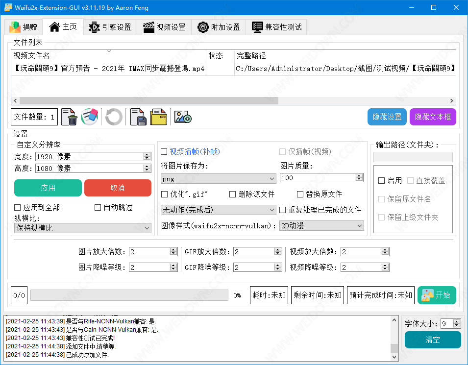Click the green 应用 apply button
This screenshot has width=468, height=365.
pos(48,188)
